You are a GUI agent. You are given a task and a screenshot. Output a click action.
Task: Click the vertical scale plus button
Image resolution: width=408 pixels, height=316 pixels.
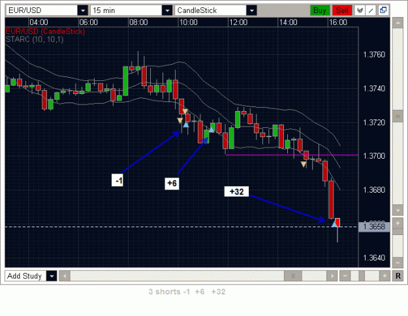[398, 223]
